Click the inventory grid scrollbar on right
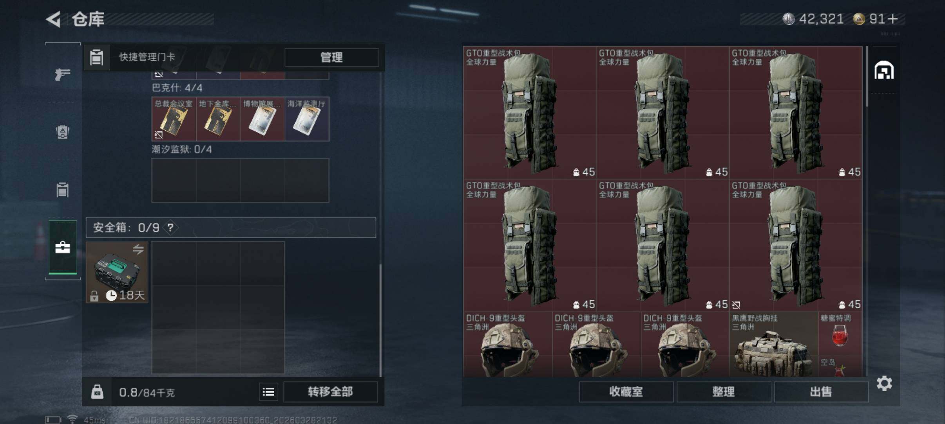 tap(867, 77)
